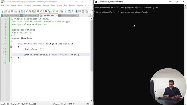Screen dimensions: 187x105
Task: Open Find with the binoculars icon
Action: tap(46, 11)
